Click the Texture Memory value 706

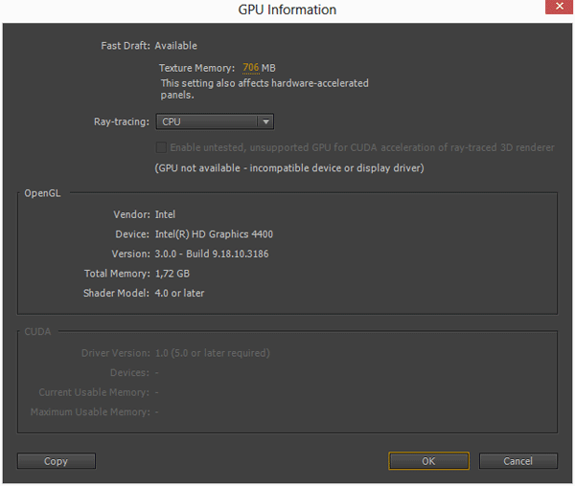pos(250,68)
